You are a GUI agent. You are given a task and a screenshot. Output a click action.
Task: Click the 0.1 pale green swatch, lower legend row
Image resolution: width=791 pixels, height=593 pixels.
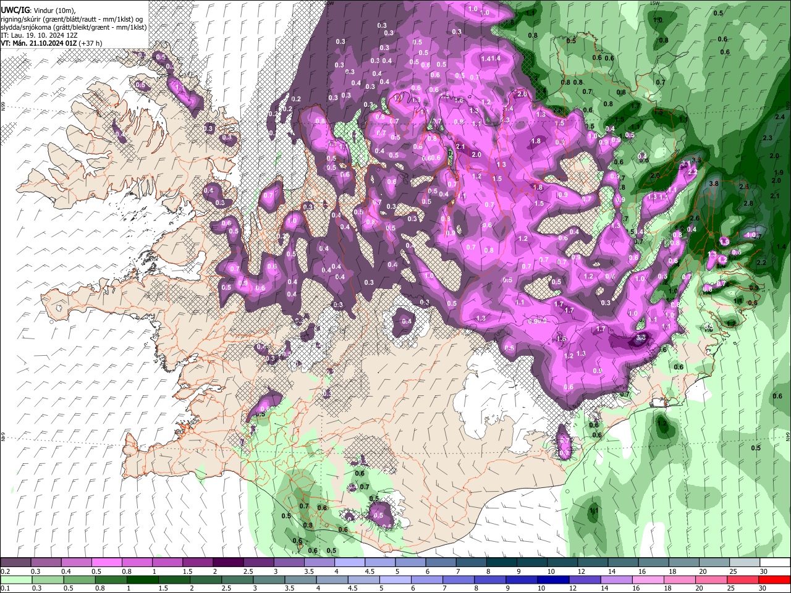tap(16, 579)
